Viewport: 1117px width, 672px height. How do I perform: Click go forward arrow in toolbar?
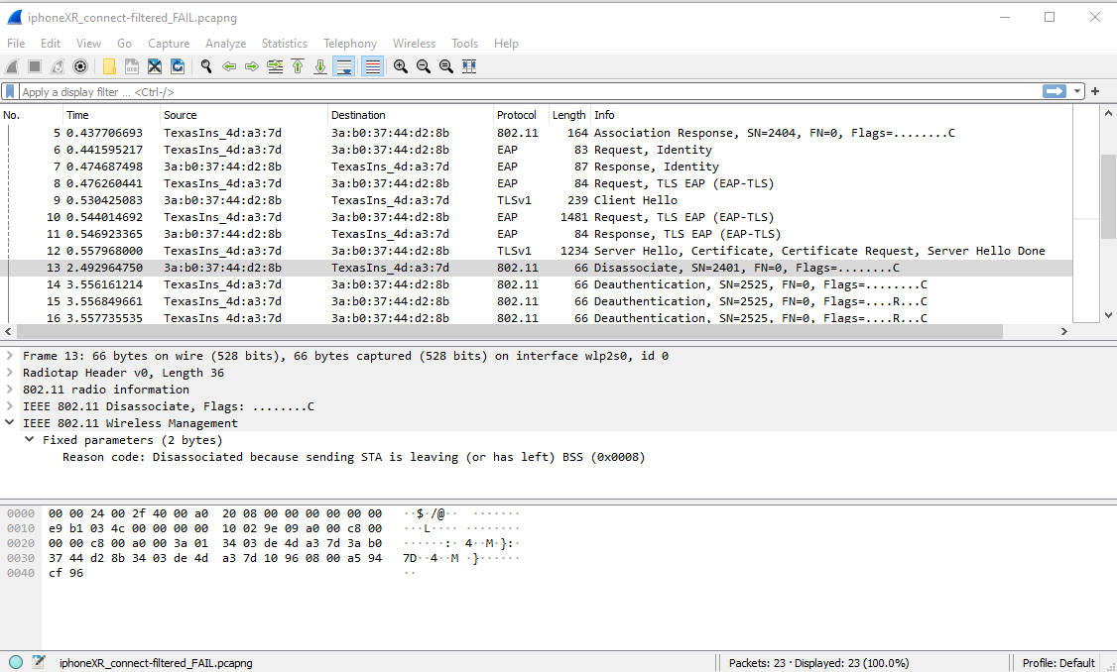(x=252, y=66)
